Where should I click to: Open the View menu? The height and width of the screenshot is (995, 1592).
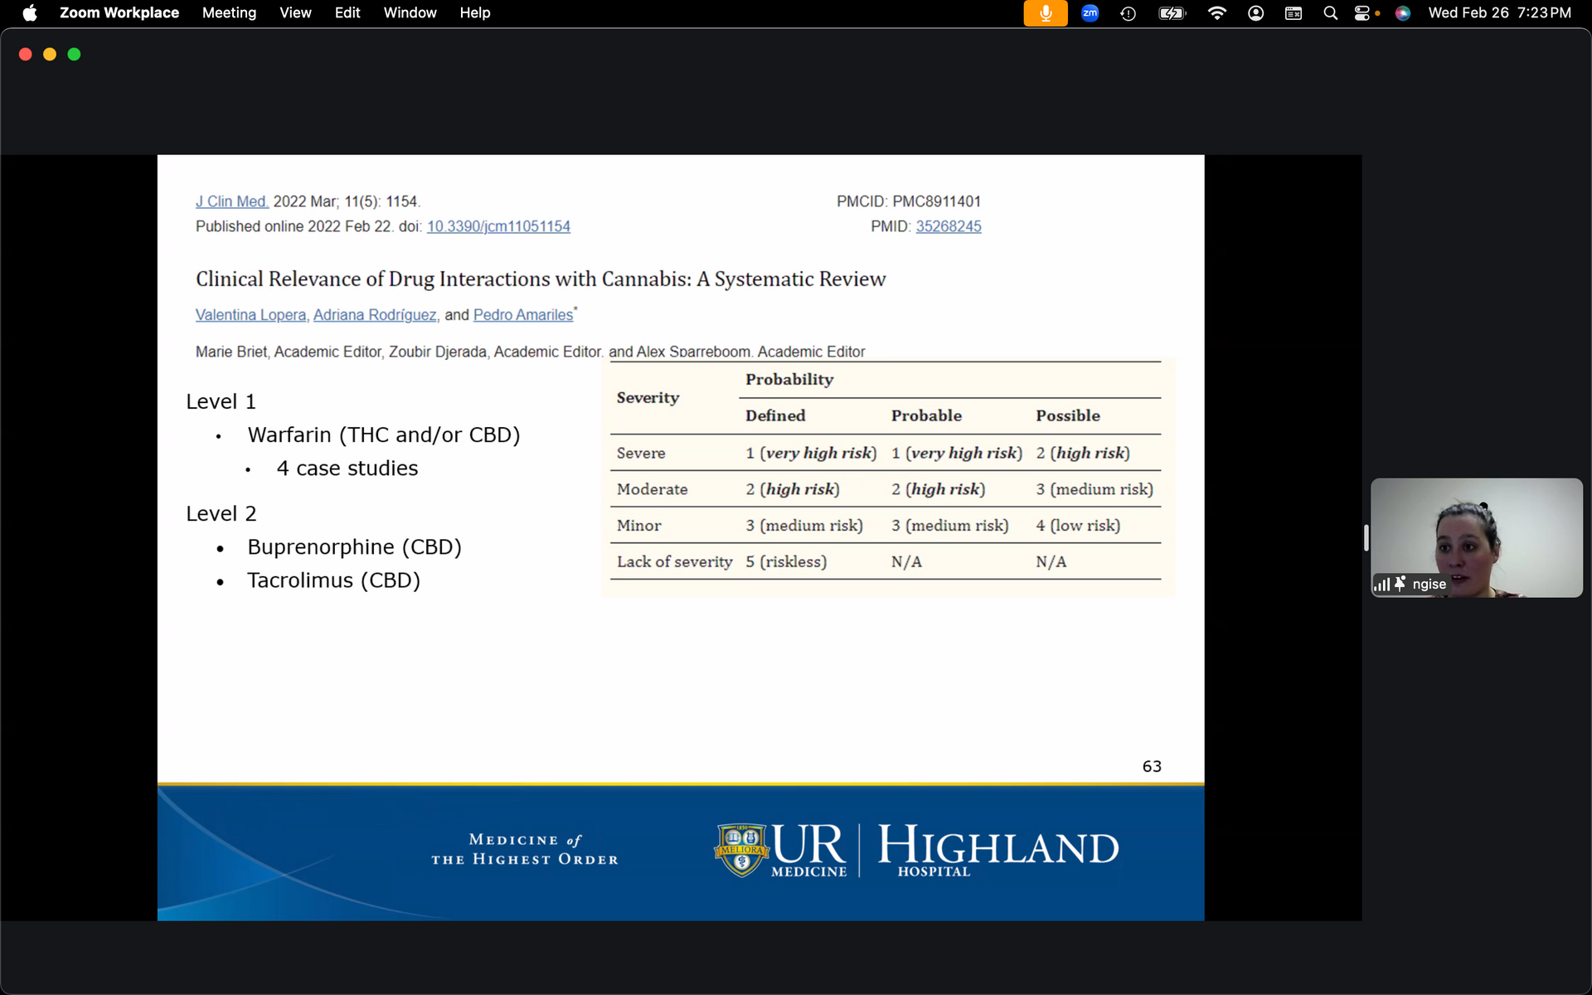tap(295, 13)
